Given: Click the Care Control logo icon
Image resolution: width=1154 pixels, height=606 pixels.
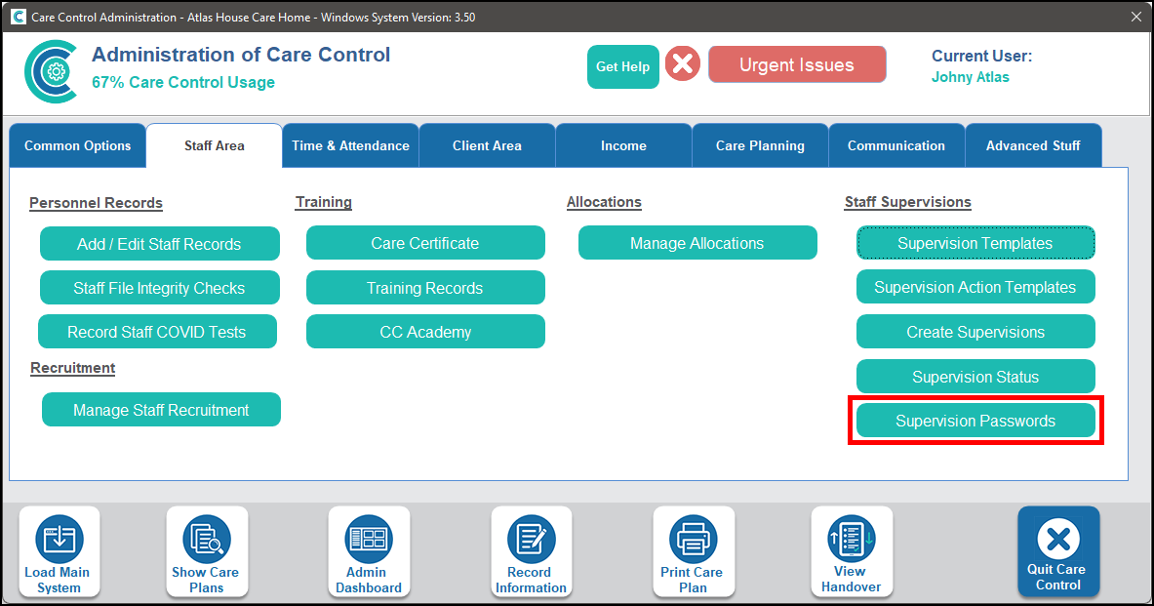Looking at the screenshot, I should click(x=51, y=70).
